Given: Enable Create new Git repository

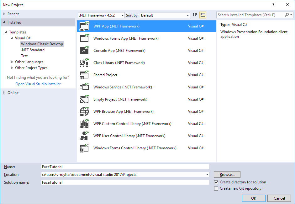Looking at the screenshot, I should [x=216, y=188].
